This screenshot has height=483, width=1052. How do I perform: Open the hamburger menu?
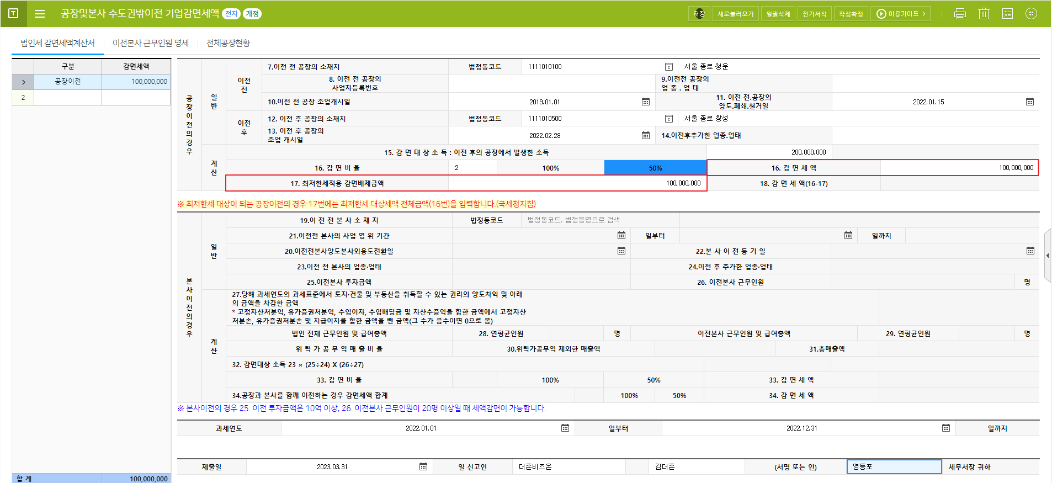(40, 13)
